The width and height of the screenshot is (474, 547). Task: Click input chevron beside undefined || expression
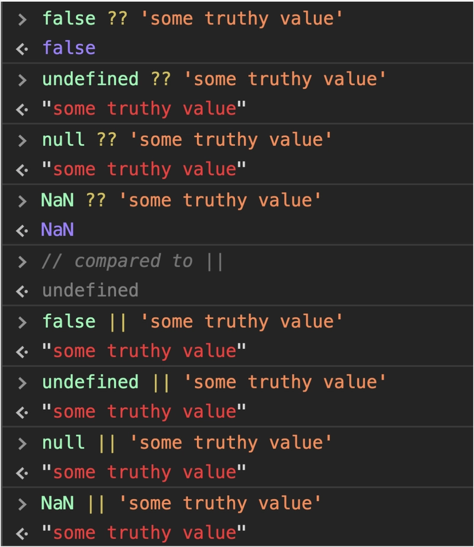[x=23, y=383]
